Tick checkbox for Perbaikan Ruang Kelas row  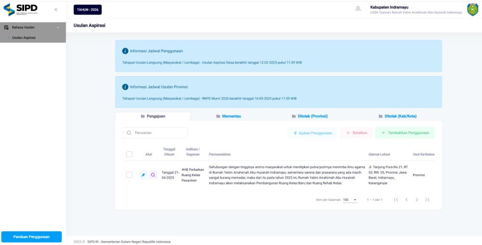pyautogui.click(x=129, y=175)
